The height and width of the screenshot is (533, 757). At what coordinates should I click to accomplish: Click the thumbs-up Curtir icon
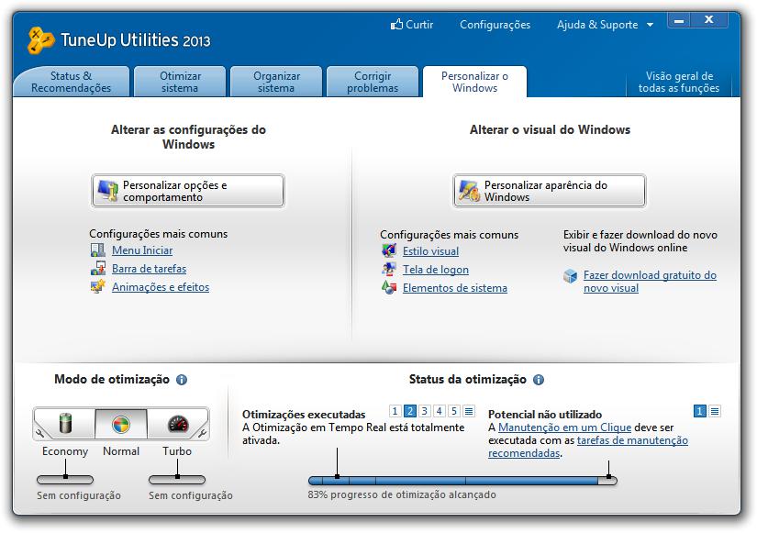396,24
